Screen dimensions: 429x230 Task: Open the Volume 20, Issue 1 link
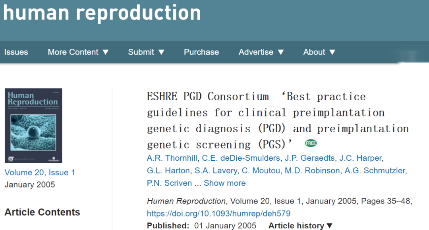[40, 172]
